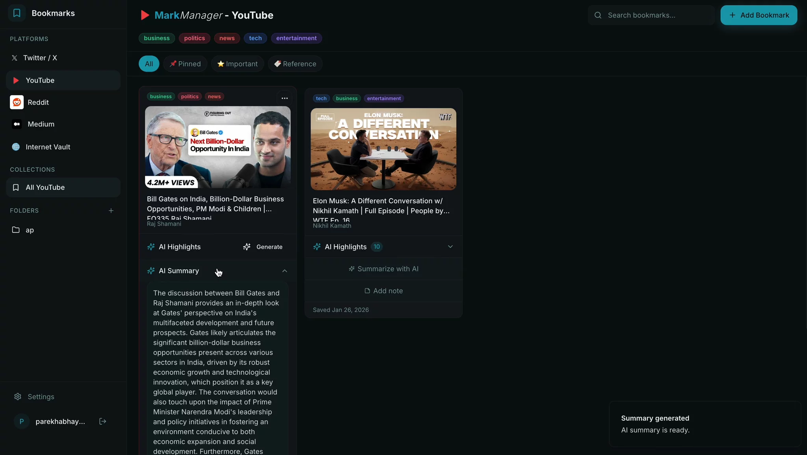This screenshot has width=807, height=455.
Task: Switch to the Pinned tab
Action: click(x=185, y=64)
